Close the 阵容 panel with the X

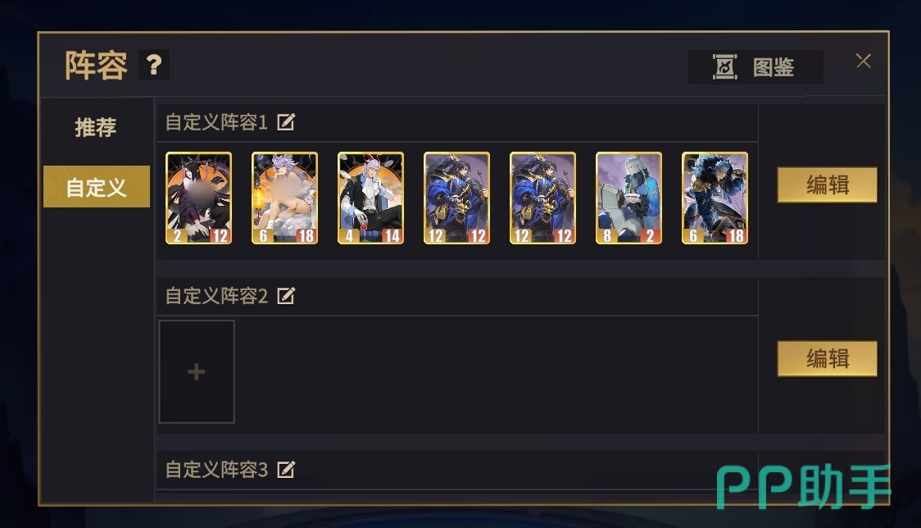pos(863,61)
